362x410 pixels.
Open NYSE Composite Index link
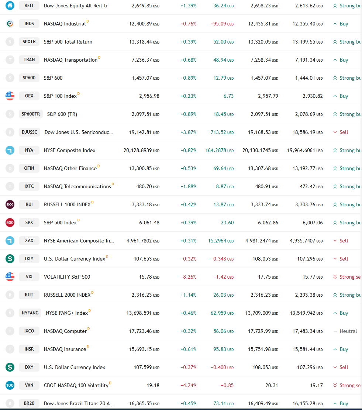[69, 150]
